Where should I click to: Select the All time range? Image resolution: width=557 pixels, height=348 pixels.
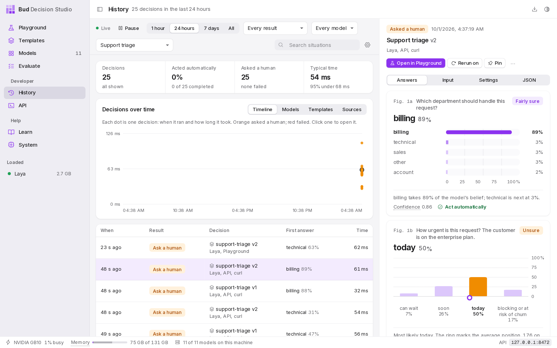click(231, 28)
